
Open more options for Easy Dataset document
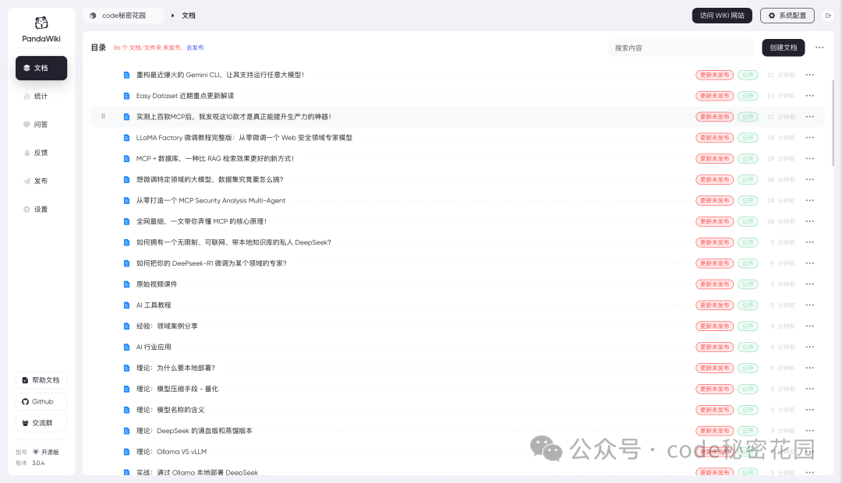[x=810, y=96]
